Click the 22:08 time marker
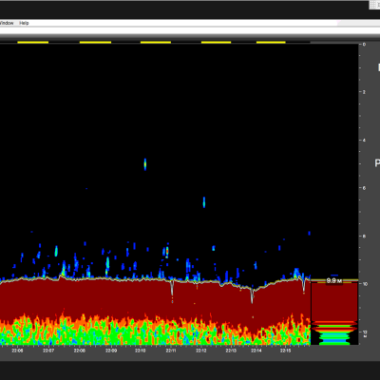Viewport: 380px width, 380px height. tap(79, 351)
